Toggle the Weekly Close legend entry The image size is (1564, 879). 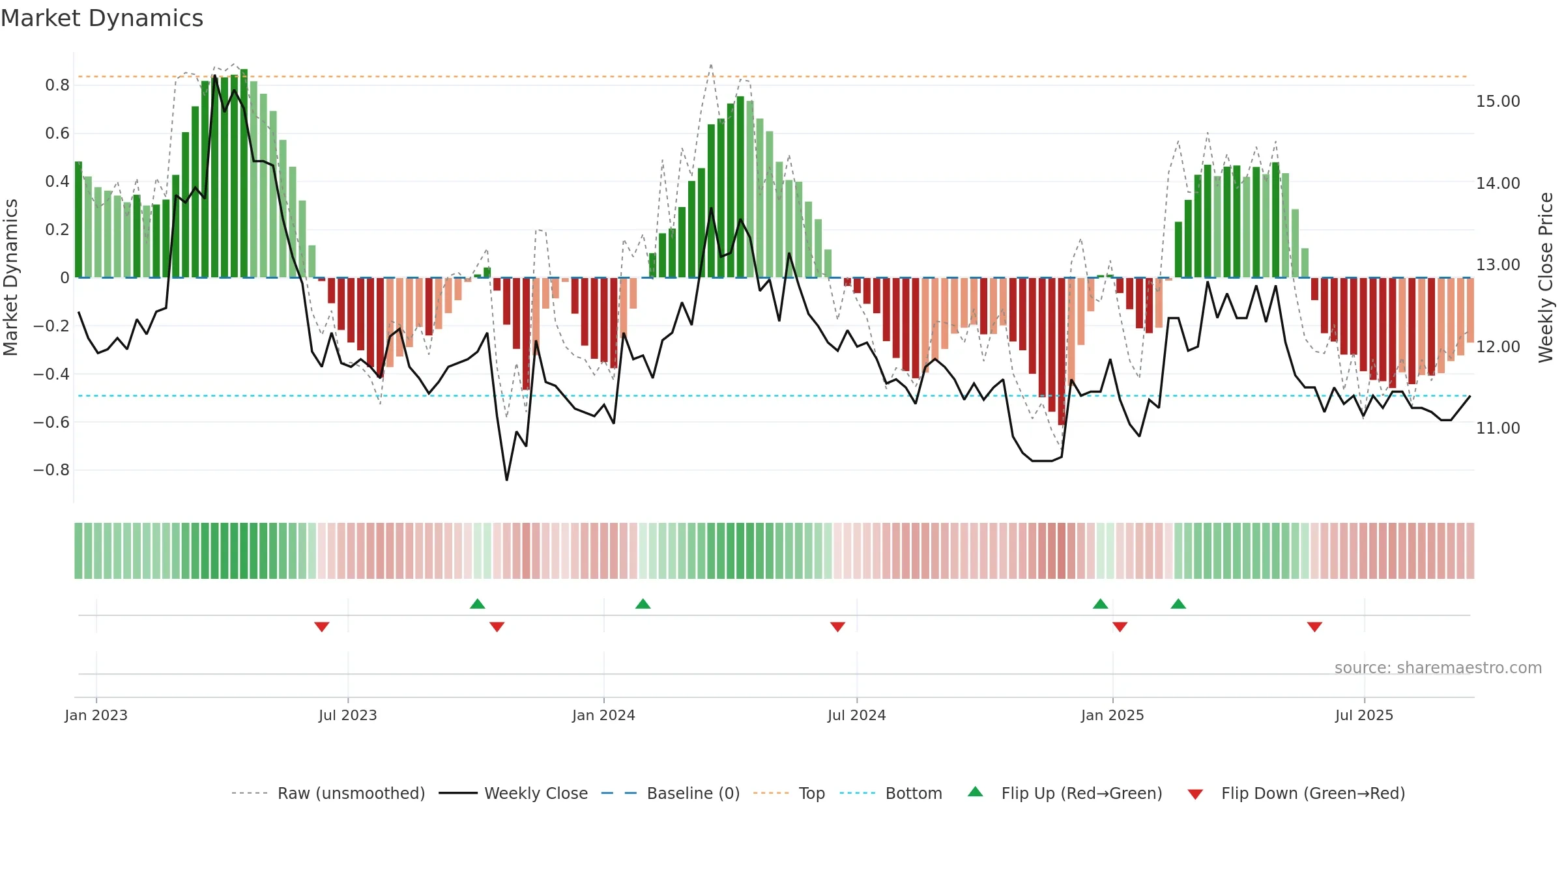pyautogui.click(x=514, y=793)
